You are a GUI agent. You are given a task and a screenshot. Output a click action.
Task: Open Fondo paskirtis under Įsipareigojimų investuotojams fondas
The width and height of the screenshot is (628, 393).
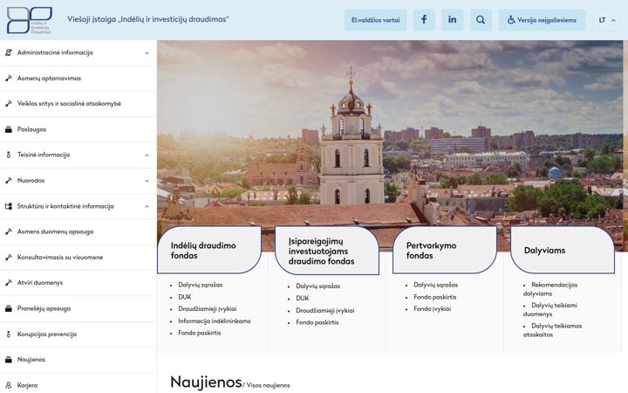point(317,322)
